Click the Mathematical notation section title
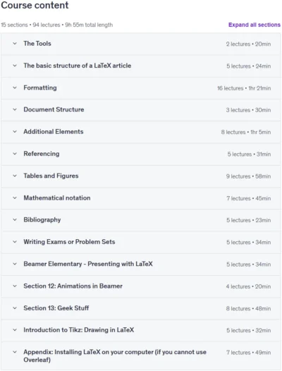This screenshot has height=371, width=282. (x=57, y=197)
